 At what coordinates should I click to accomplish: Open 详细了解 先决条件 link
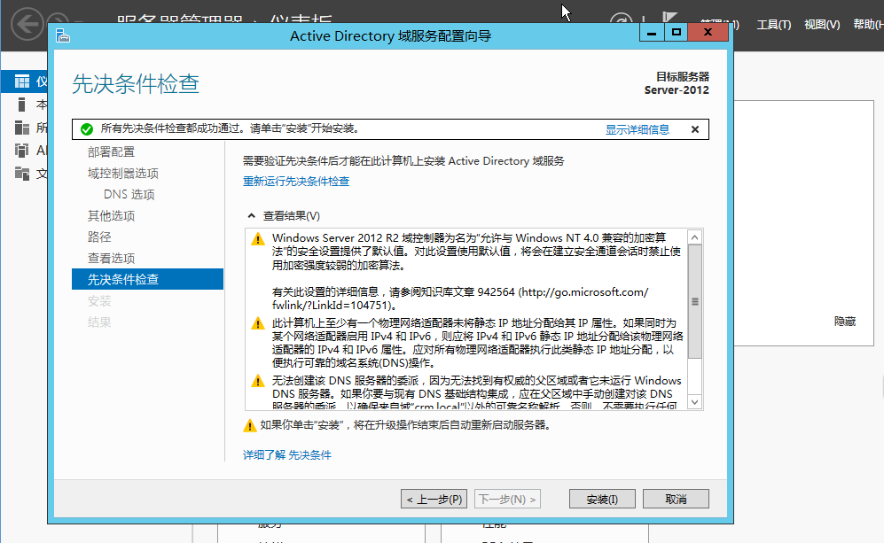(287, 455)
